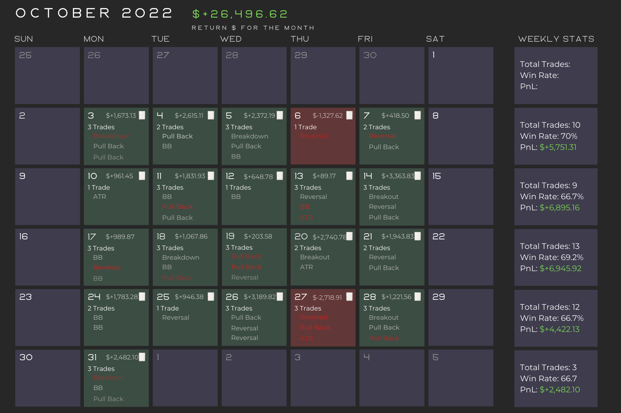
Task: Click the note icon on October 6
Action: click(349, 115)
